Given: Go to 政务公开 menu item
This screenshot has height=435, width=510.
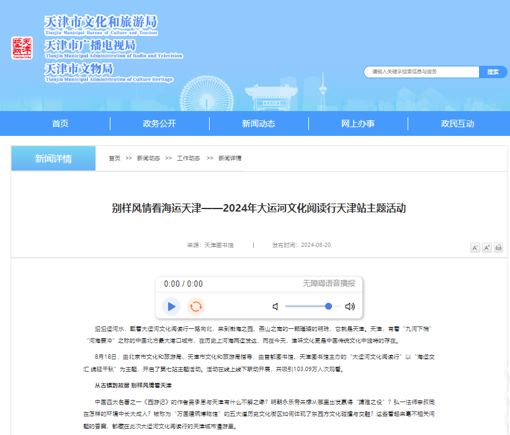Looking at the screenshot, I should click(x=159, y=123).
